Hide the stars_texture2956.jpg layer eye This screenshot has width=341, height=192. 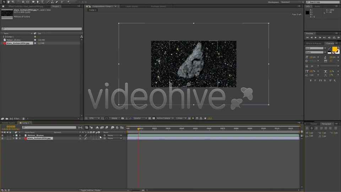2,138
